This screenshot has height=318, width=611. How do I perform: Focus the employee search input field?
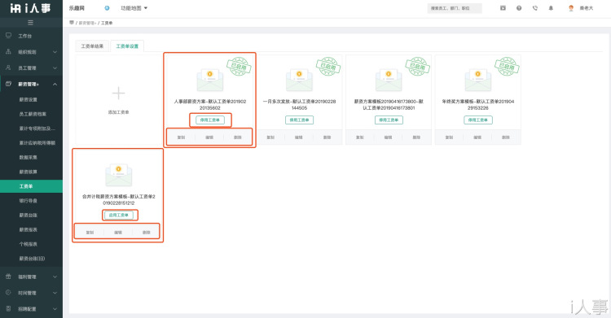pos(455,8)
